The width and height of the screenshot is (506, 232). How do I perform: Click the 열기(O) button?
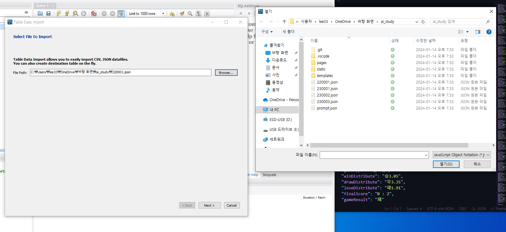(446, 164)
